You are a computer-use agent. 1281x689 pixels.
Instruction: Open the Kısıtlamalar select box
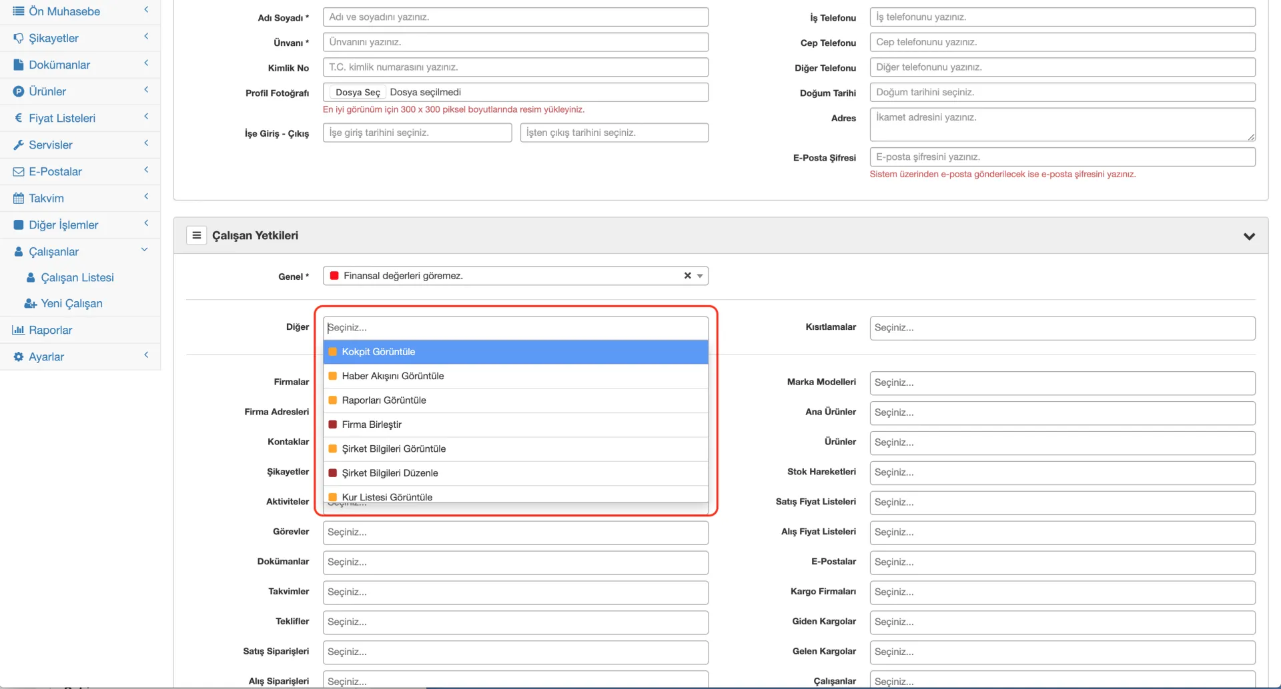pyautogui.click(x=1062, y=328)
